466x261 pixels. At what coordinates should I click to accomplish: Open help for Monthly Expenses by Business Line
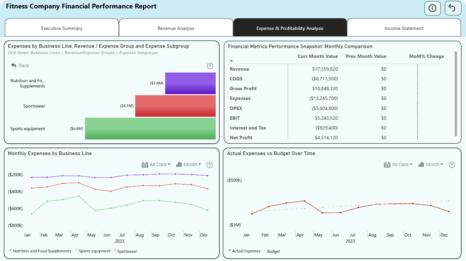click(210, 165)
